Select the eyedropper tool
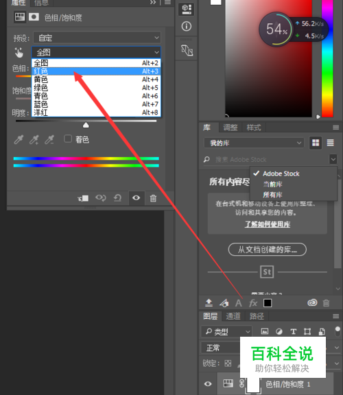 click(19, 140)
